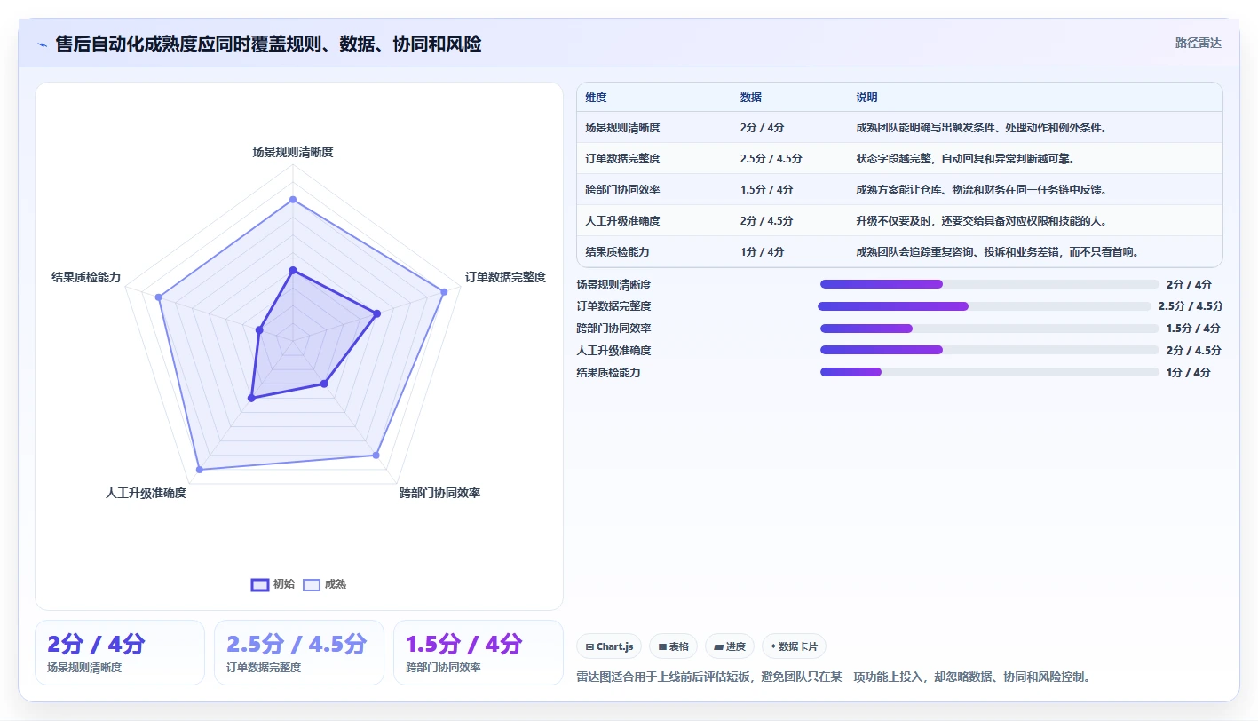
Task: Toggle the 初始 legend swatch
Action: point(260,584)
